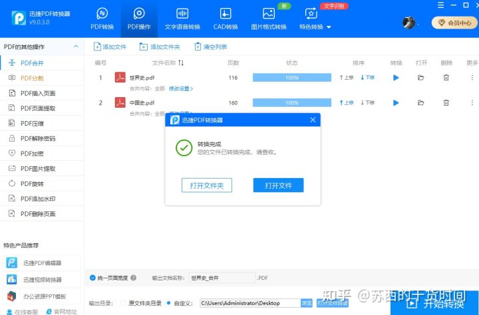Click 在线客服 link
This screenshot has height=315, width=479.
pos(23,312)
